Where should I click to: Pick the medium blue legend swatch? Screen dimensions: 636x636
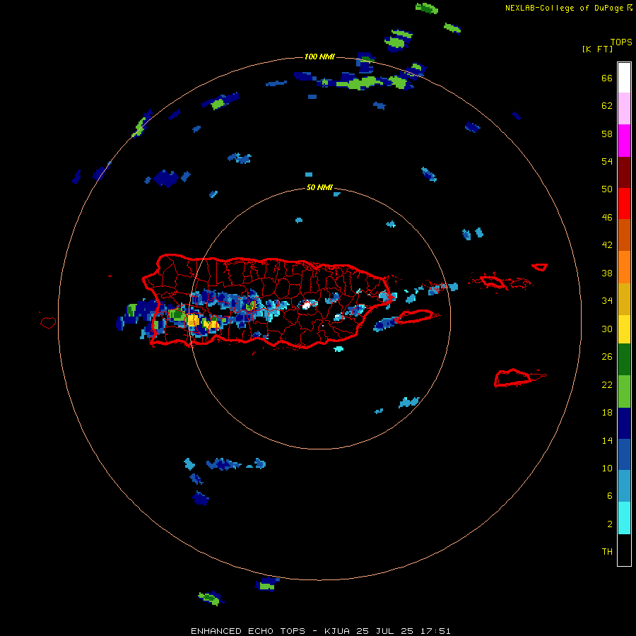pyautogui.click(x=624, y=454)
